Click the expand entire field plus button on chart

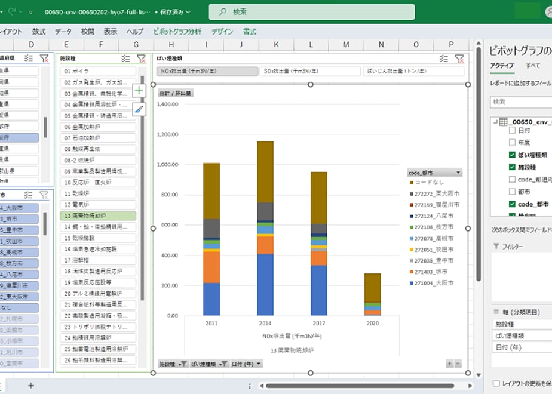tap(450, 364)
